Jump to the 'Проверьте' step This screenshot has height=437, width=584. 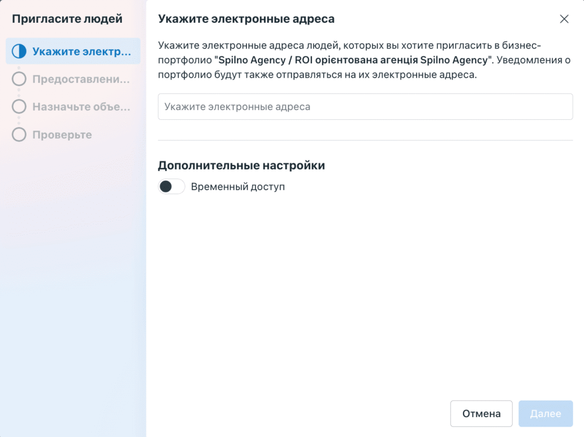pos(62,135)
